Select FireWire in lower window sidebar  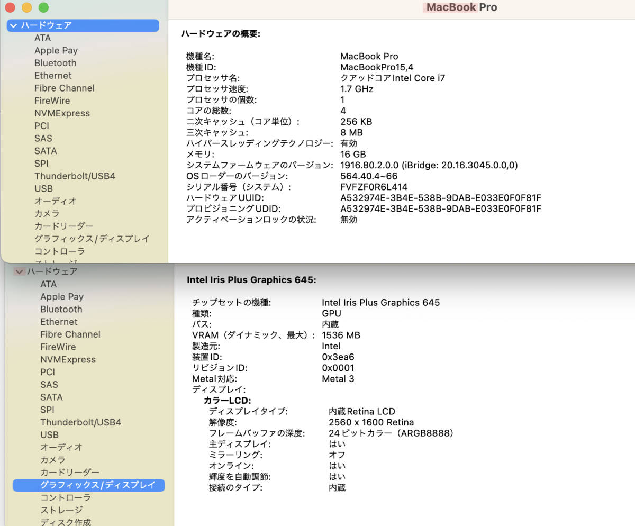pyautogui.click(x=58, y=347)
